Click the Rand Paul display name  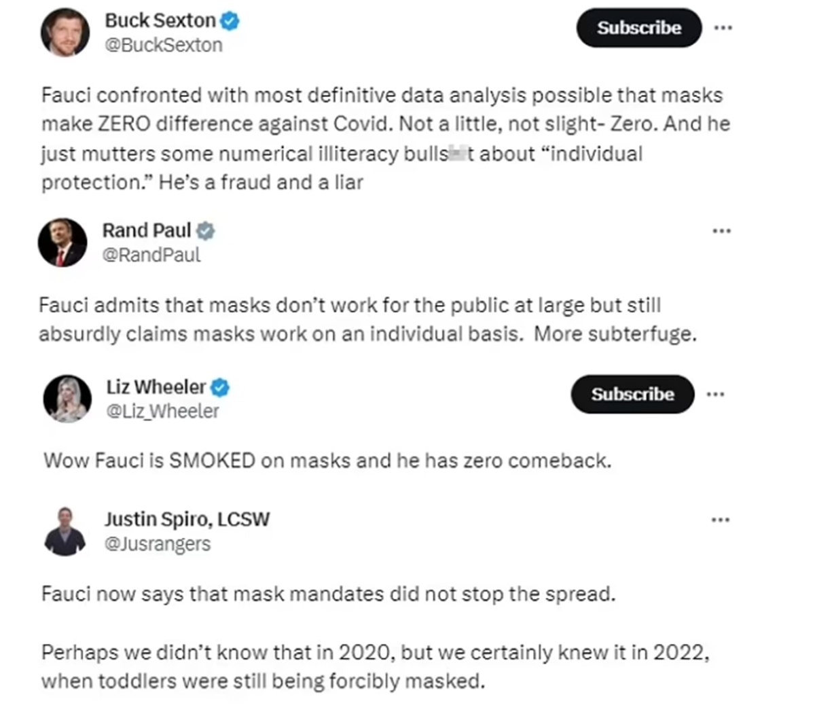click(146, 231)
